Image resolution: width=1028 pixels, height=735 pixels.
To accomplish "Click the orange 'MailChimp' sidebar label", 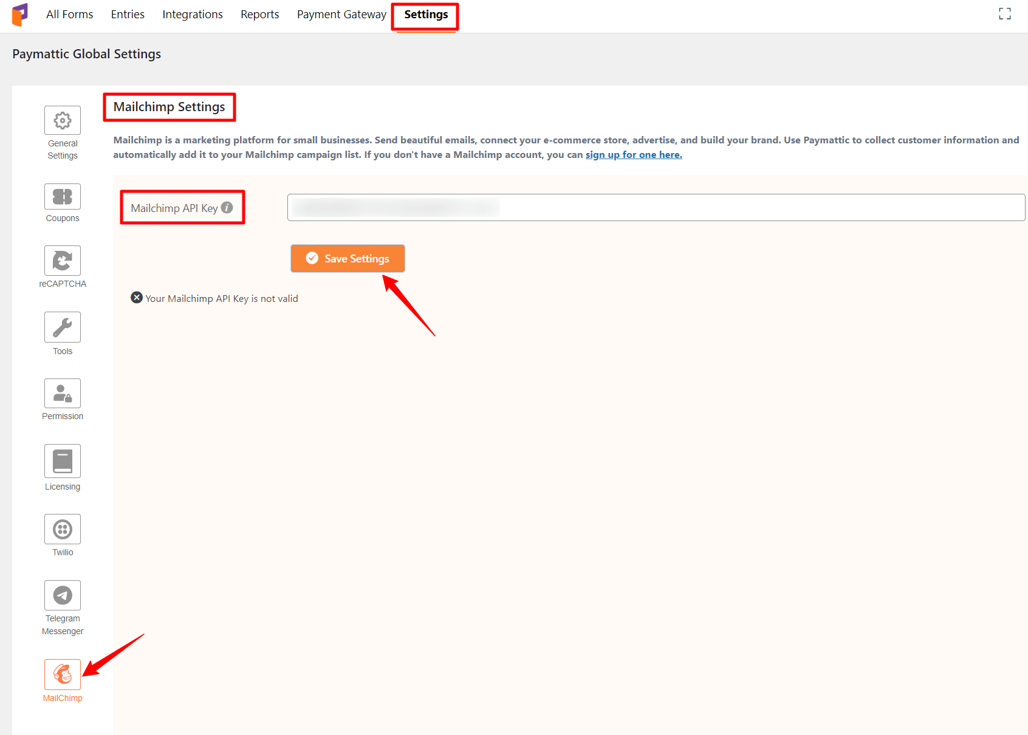I will coord(63,698).
